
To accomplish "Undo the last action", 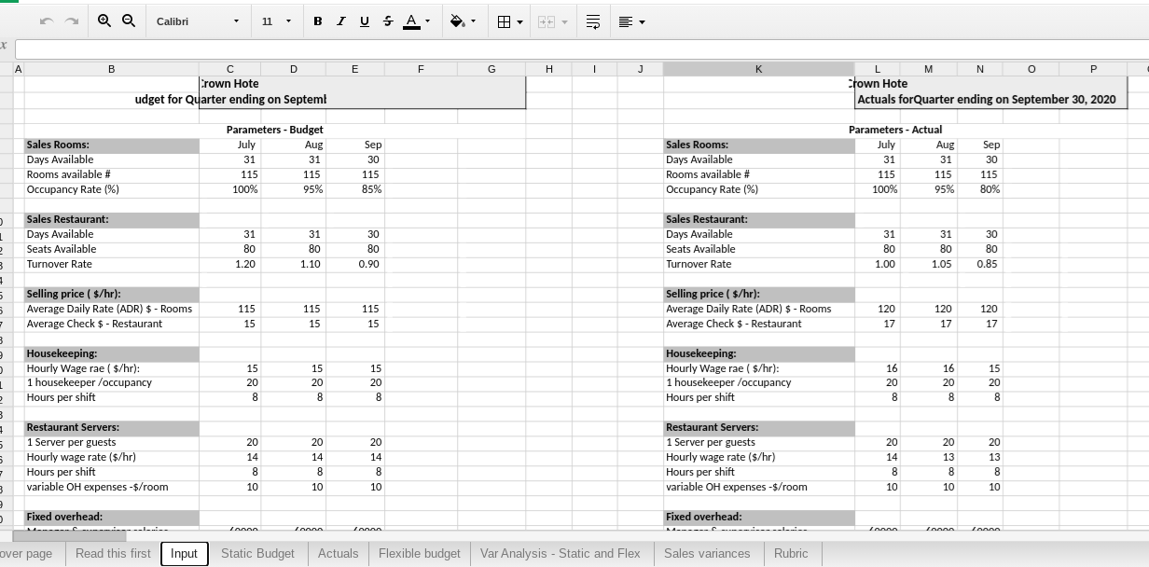I will click(46, 21).
